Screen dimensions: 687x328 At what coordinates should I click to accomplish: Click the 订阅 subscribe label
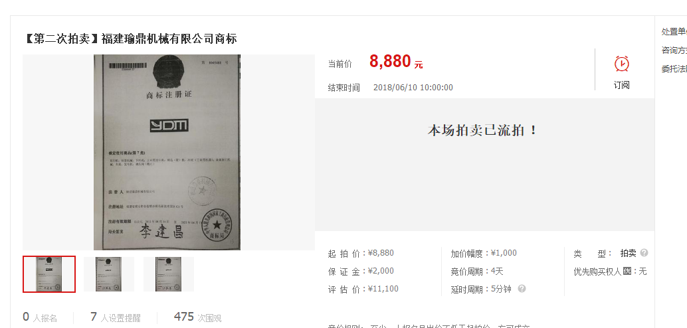click(621, 85)
